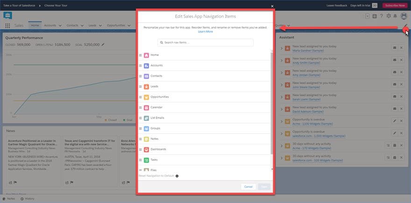Open the notifications bell icon
Image resolution: width=411 pixels, height=203 pixels.
coord(395,16)
